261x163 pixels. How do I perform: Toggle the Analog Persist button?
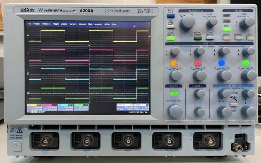click(198, 38)
